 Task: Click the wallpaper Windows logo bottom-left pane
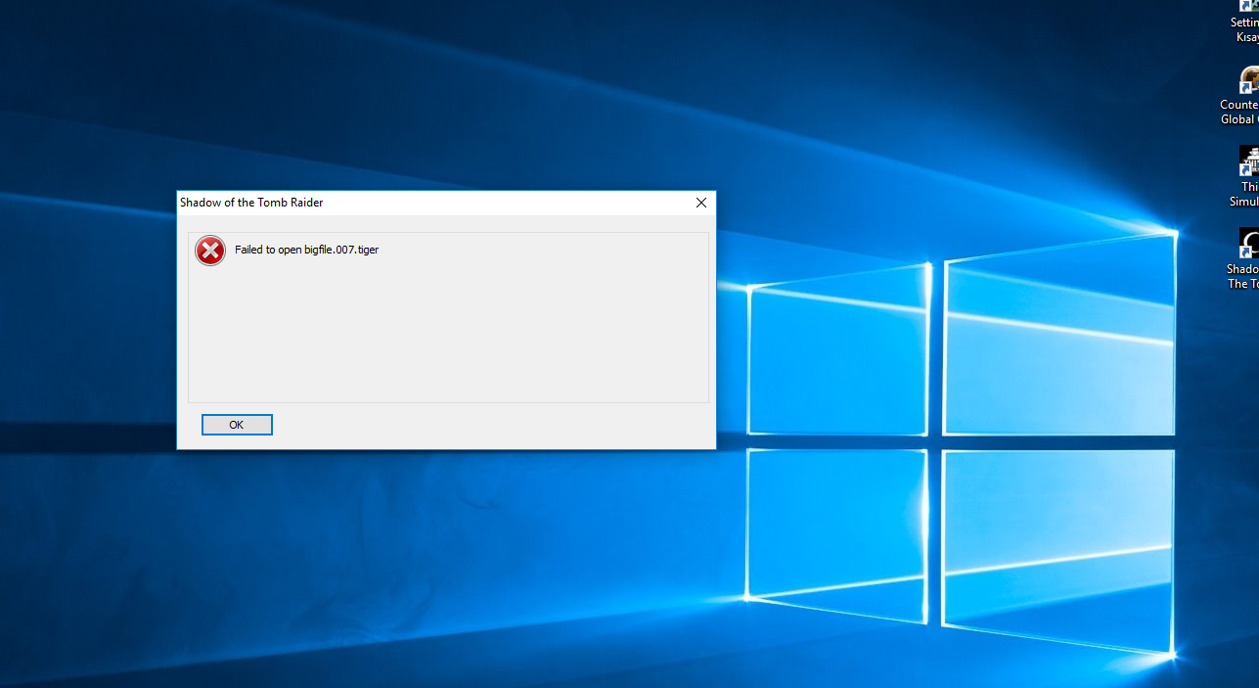836,533
